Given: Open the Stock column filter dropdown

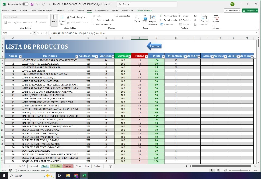Looking at the screenshot, I should click(163, 57).
